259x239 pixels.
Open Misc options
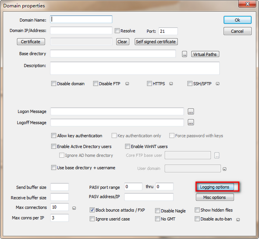215,198
